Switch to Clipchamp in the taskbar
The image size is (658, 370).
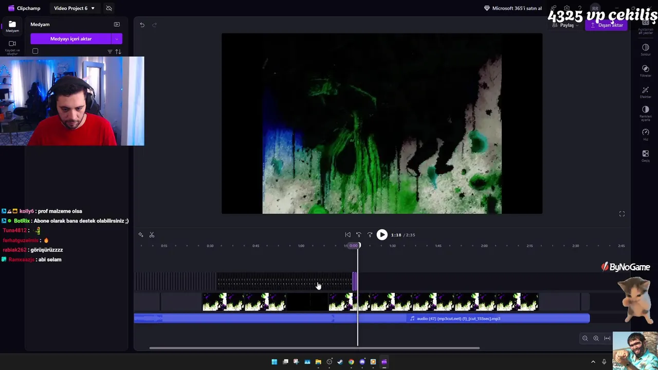384,362
